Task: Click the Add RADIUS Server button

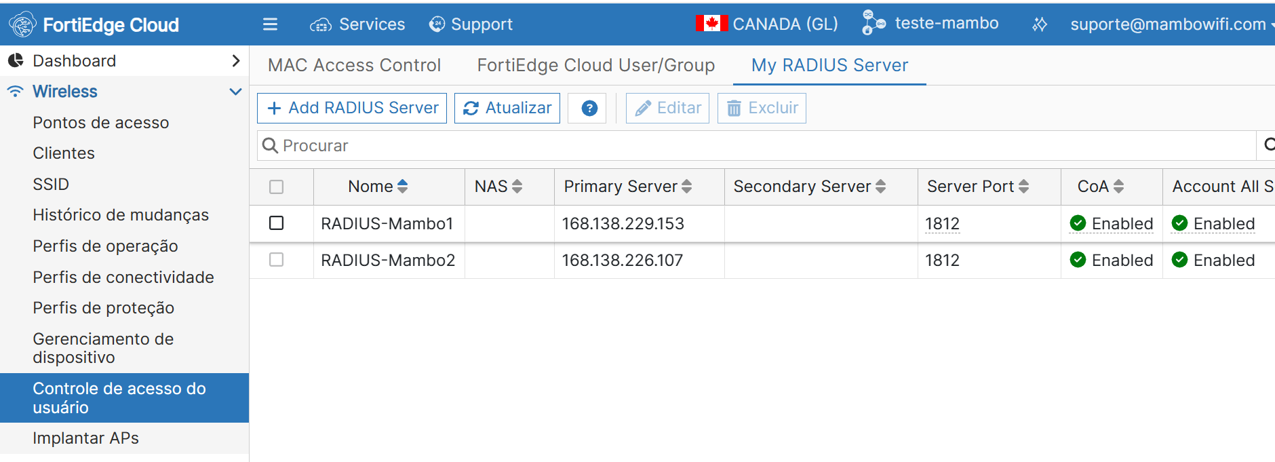Action: tap(352, 109)
